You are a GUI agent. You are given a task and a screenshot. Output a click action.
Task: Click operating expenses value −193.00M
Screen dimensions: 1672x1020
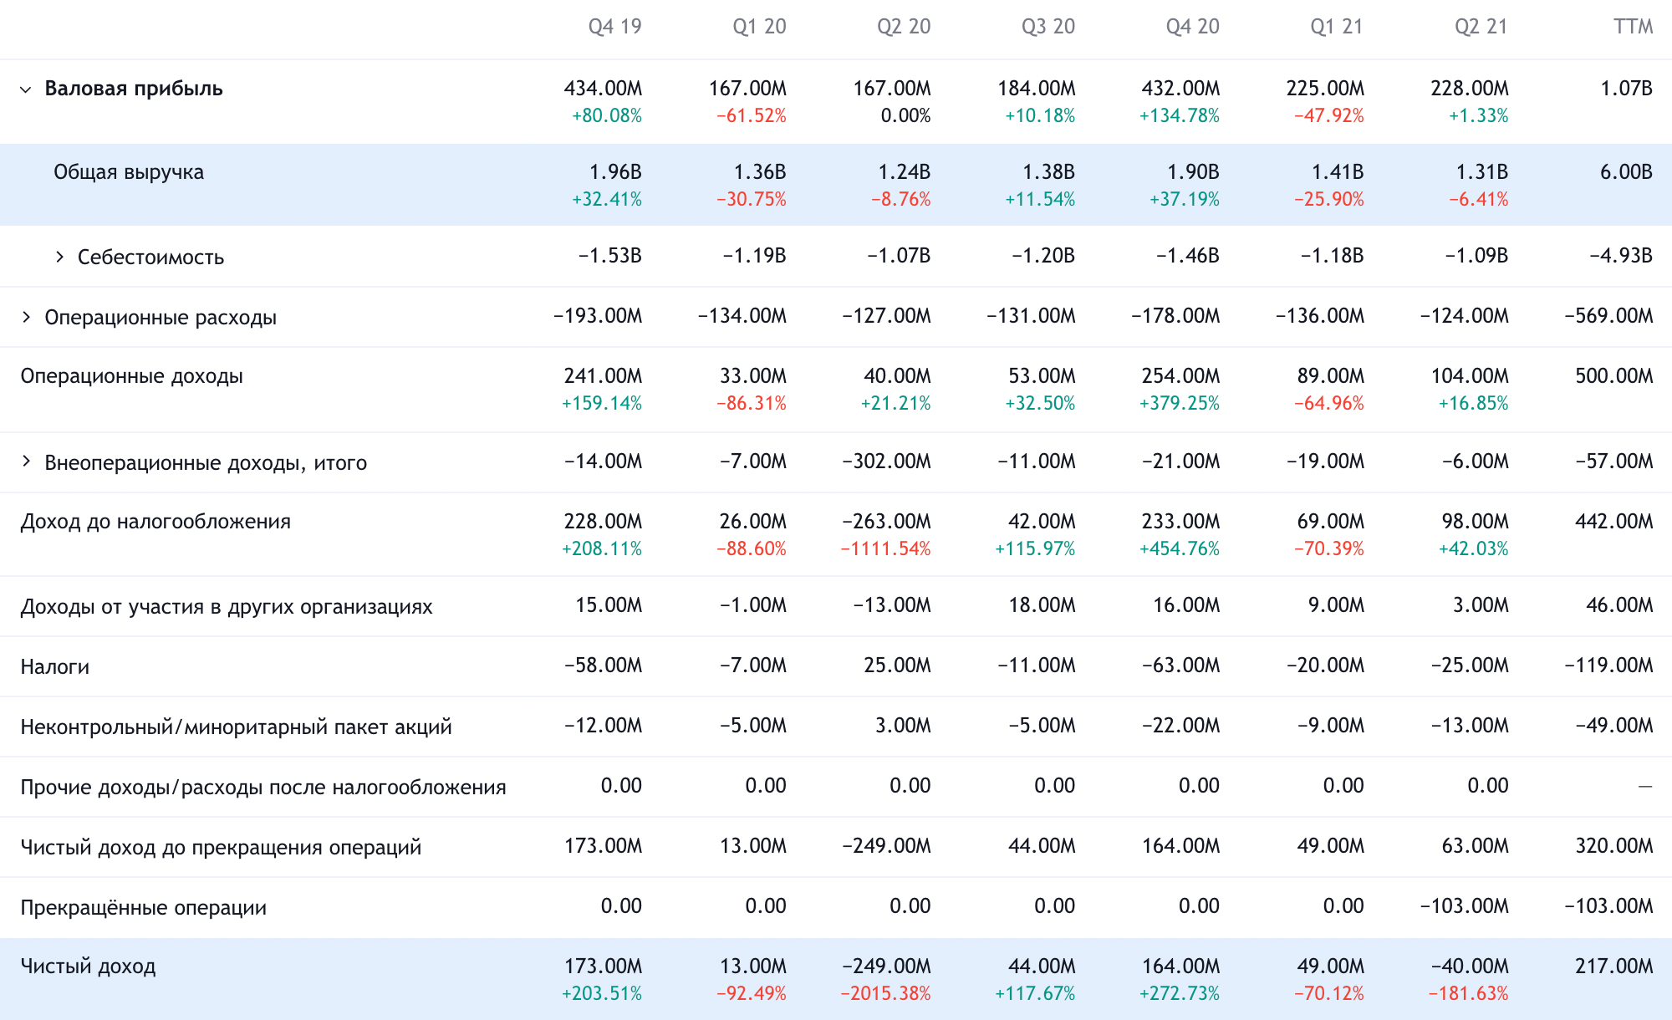point(597,316)
